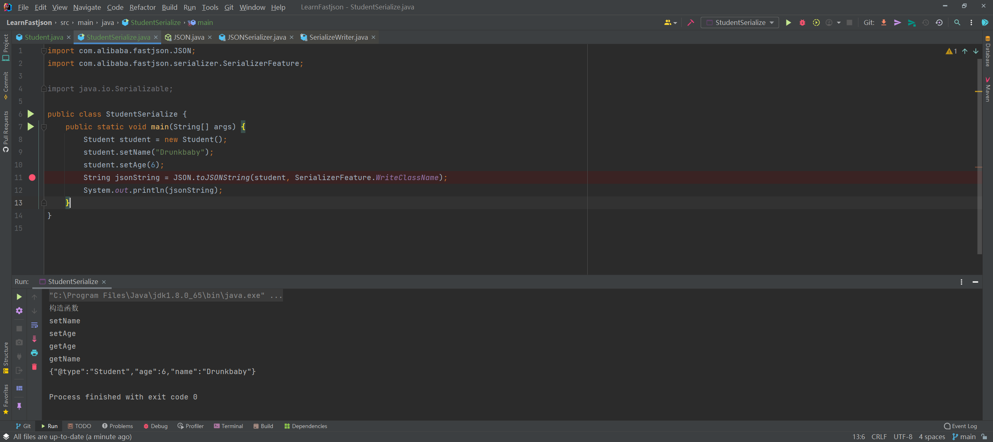Open the Event Log panel
This screenshot has width=993, height=442.
(961, 426)
